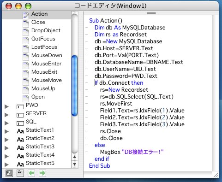Select the GotFocus event handler
This screenshot has height=182, width=222.
point(43,39)
